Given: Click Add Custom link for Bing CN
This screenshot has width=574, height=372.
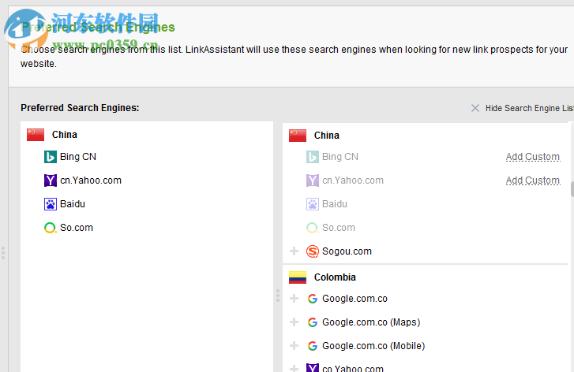Looking at the screenshot, I should tap(533, 157).
